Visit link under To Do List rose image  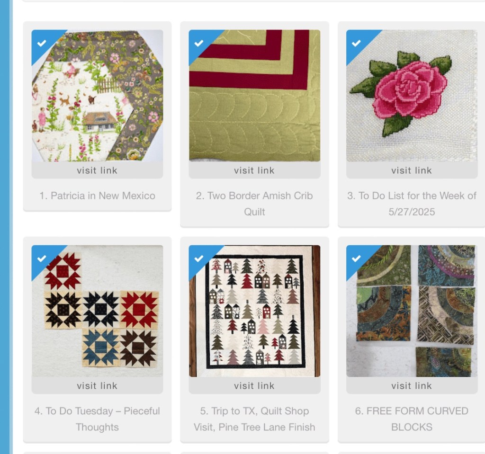412,170
